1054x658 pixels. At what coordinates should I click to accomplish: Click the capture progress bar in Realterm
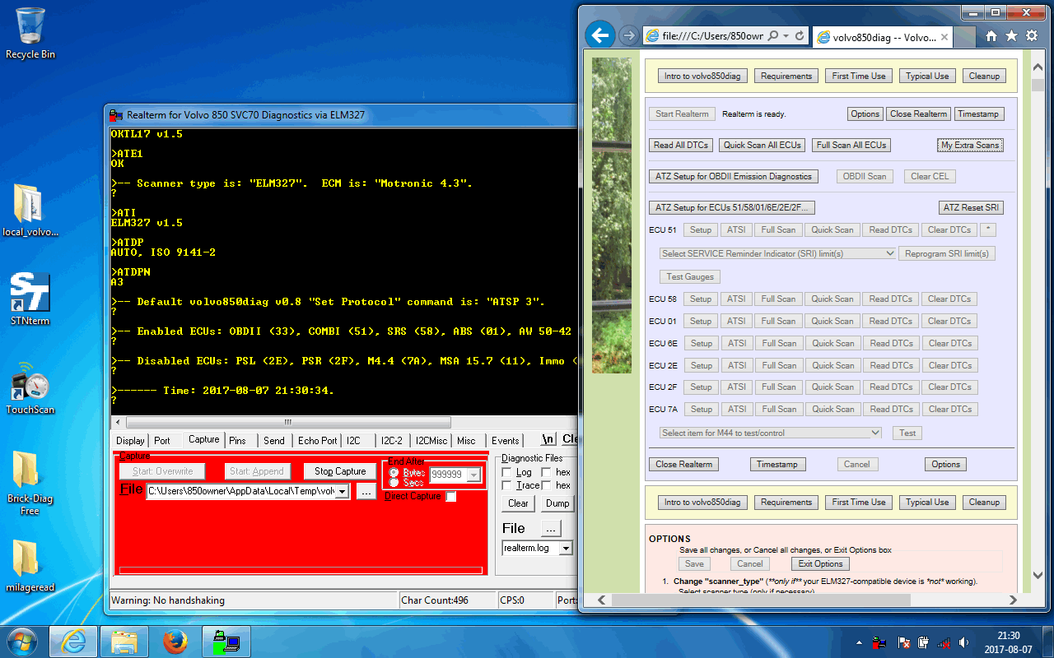(x=301, y=570)
